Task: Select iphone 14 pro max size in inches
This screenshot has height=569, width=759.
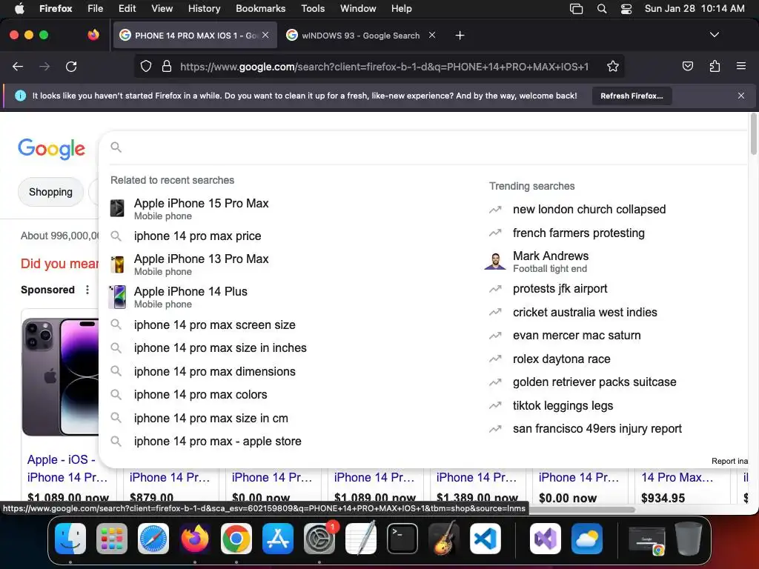Action: pos(220,348)
